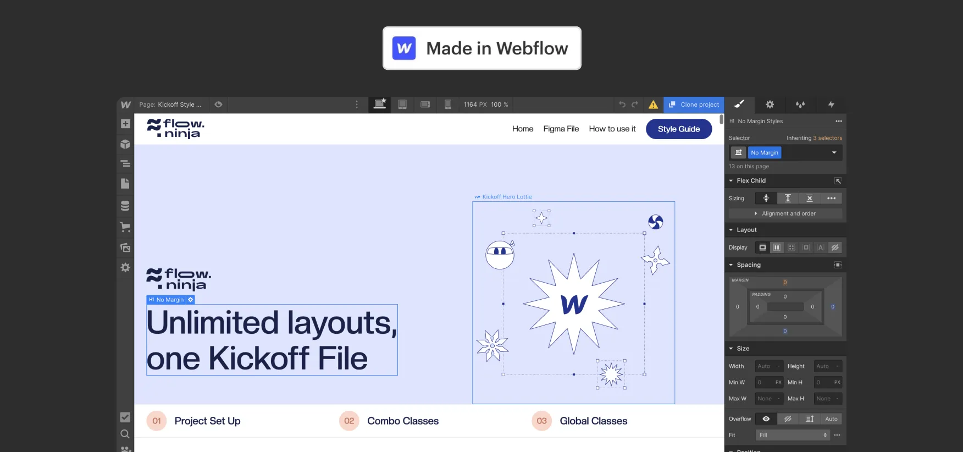Select the Tablet breakpoint

coord(402,104)
